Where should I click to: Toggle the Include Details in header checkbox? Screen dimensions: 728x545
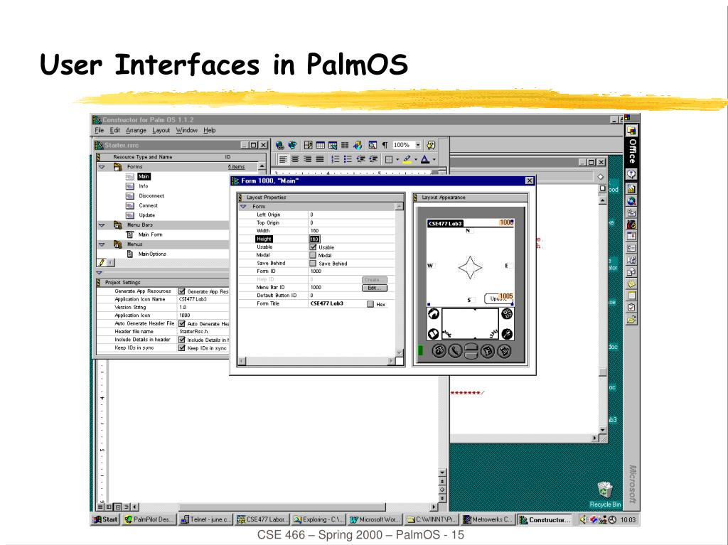(182, 340)
